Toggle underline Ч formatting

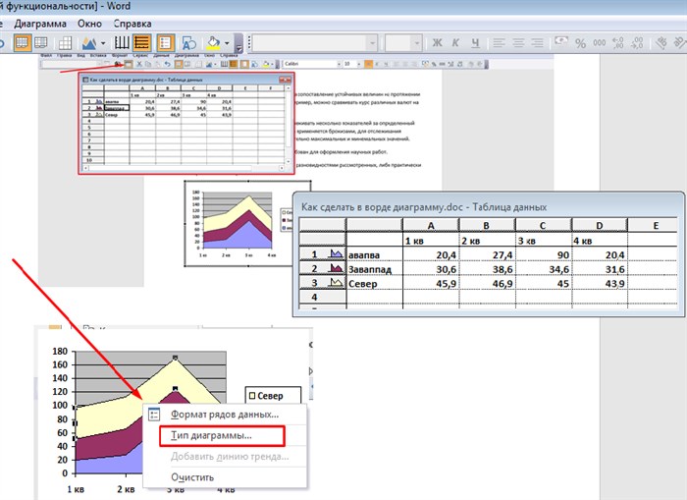point(475,43)
